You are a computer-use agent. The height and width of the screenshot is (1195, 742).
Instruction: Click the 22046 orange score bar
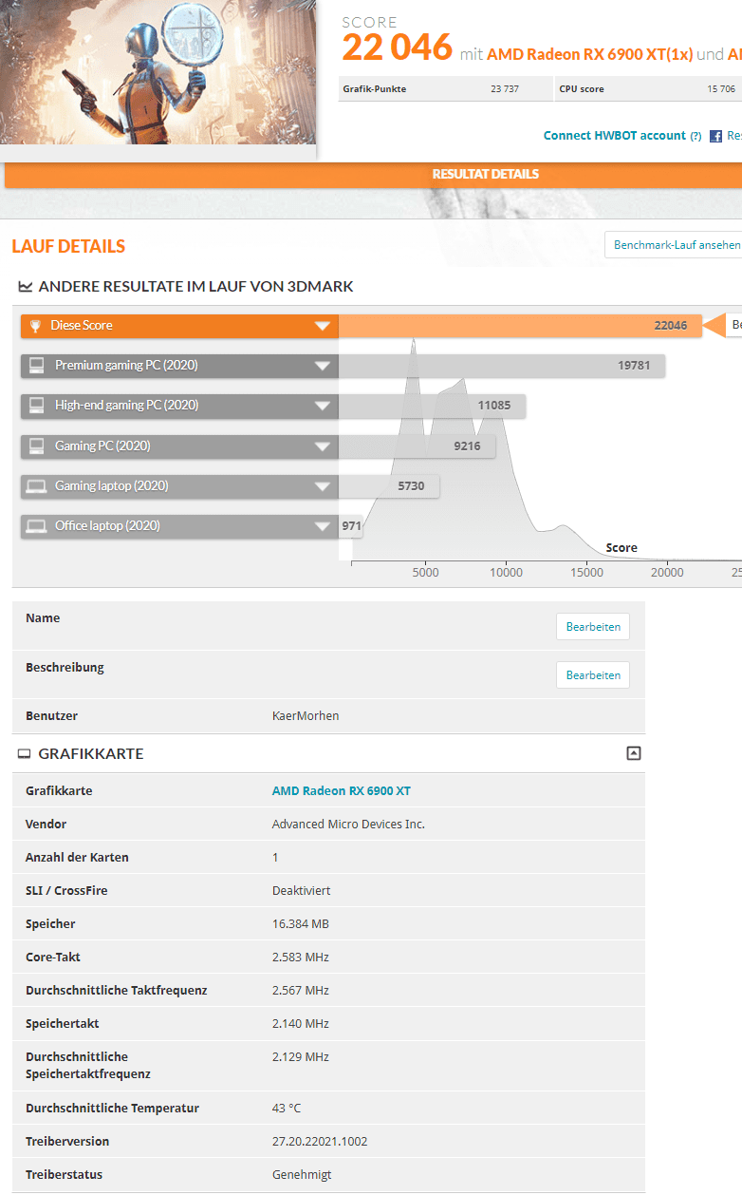pos(520,326)
